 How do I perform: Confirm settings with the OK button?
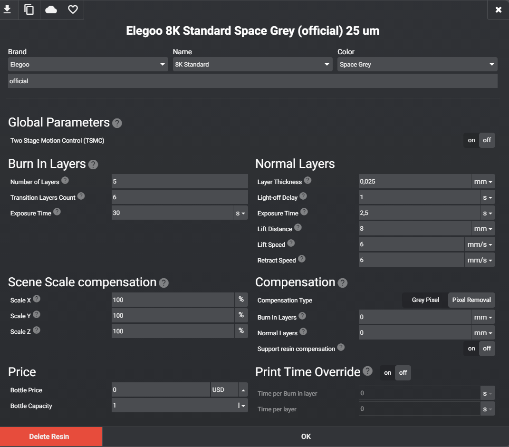click(306, 437)
